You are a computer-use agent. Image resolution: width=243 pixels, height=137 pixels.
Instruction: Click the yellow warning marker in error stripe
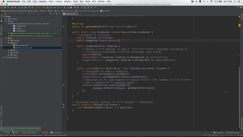point(240,25)
